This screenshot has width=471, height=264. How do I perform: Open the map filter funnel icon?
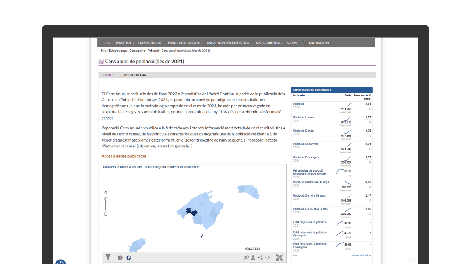108,257
